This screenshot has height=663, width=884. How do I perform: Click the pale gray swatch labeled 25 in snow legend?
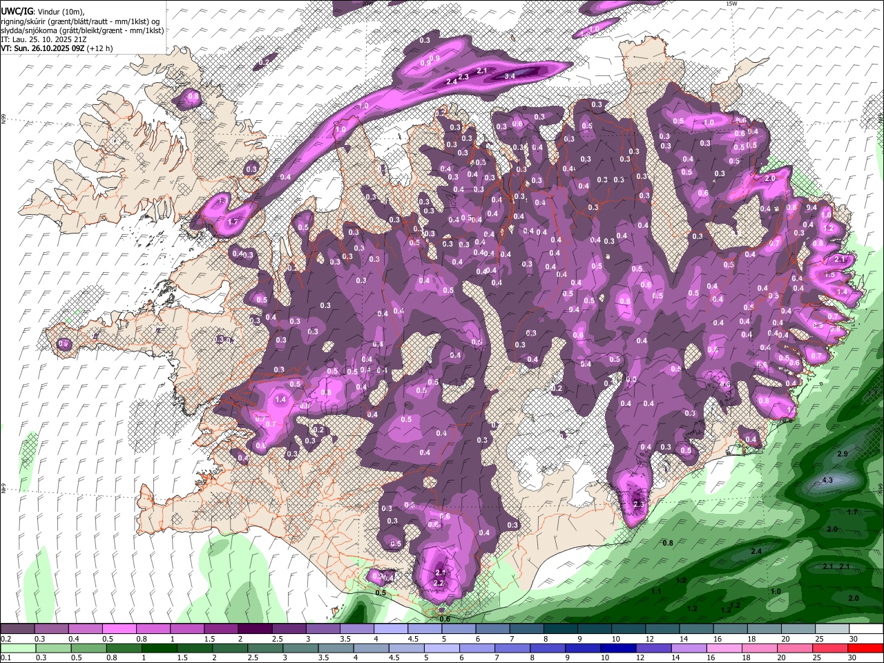pos(832,629)
